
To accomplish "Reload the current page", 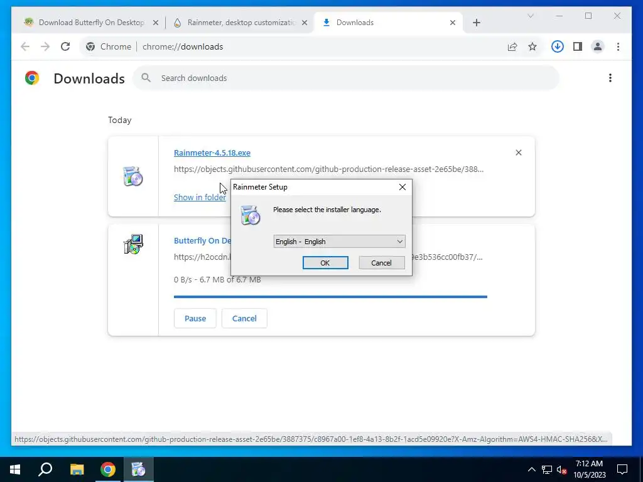I will pyautogui.click(x=65, y=46).
